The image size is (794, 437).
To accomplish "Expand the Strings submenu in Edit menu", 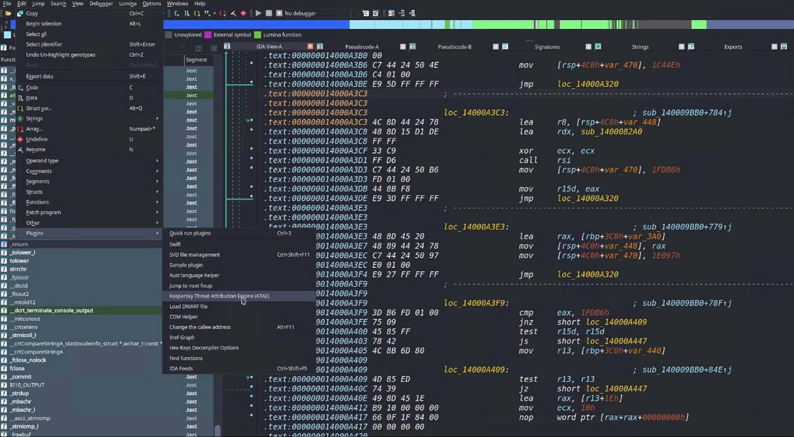I will [35, 118].
